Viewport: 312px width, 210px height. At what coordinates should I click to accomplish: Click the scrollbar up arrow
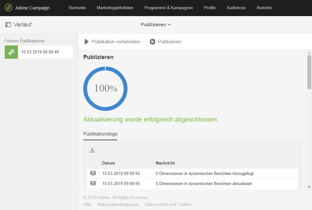(309, 53)
